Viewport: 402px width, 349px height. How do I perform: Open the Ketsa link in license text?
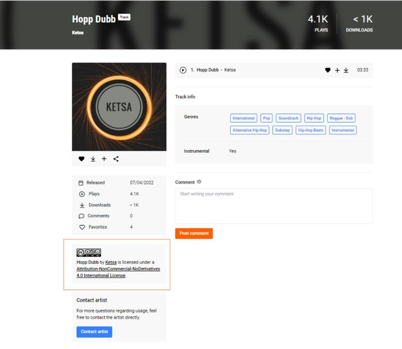point(111,262)
